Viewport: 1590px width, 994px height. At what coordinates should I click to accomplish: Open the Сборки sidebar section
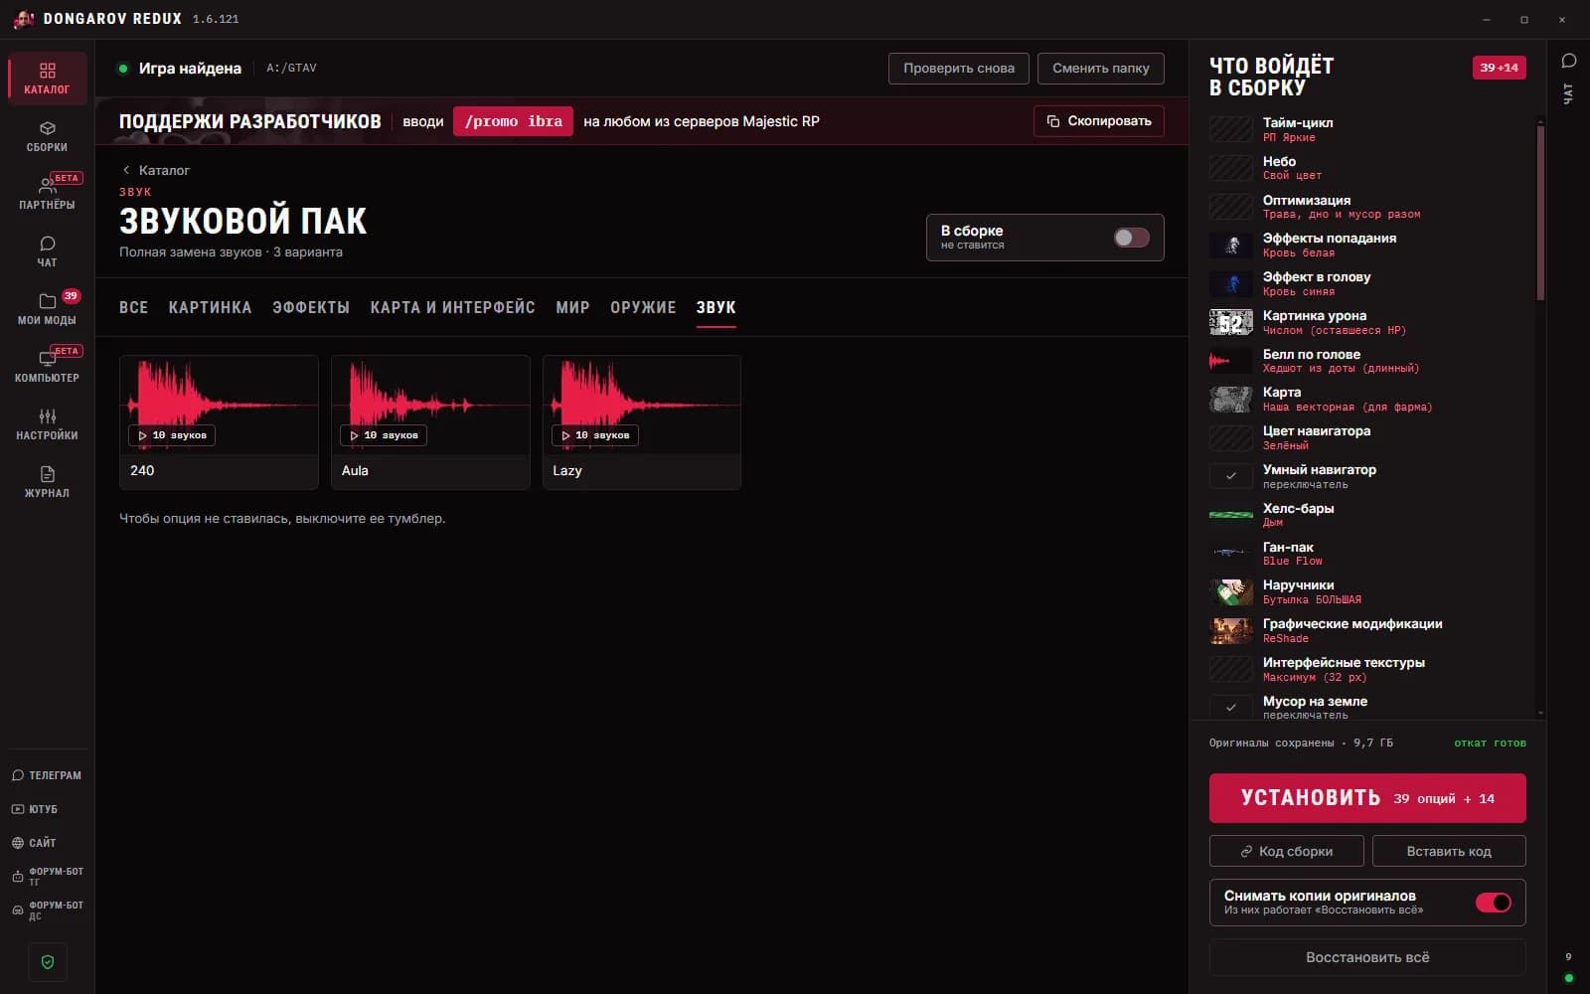coord(47,136)
